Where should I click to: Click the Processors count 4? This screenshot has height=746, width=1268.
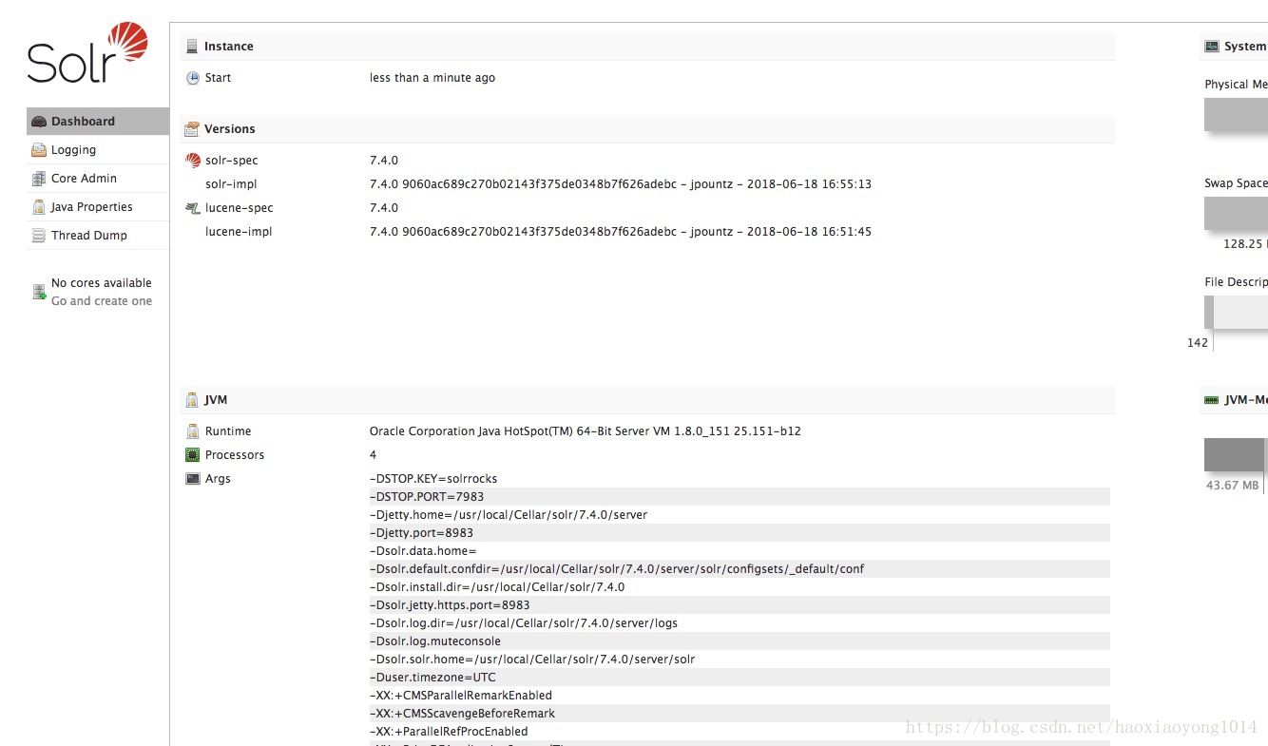pos(374,455)
